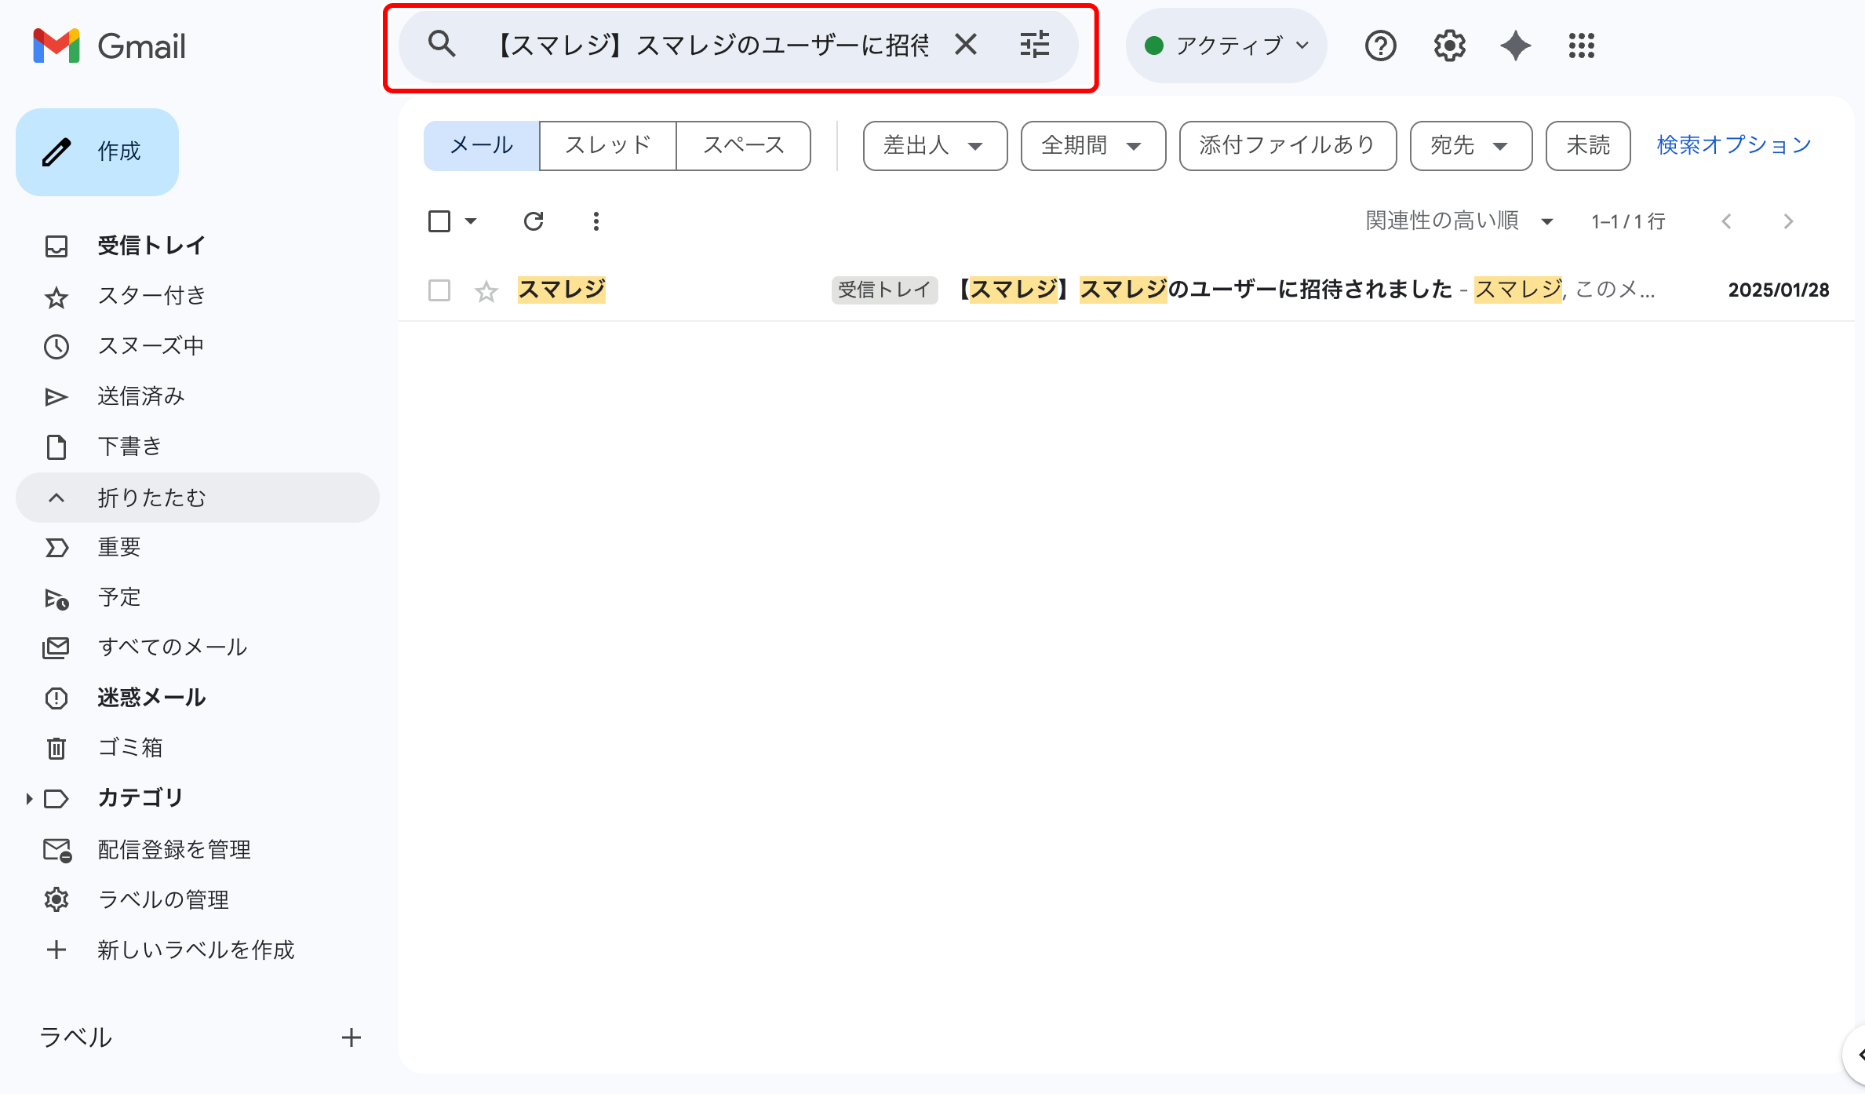The image size is (1865, 1094).
Task: Expand the カテゴリ tree arrow
Action: point(29,799)
